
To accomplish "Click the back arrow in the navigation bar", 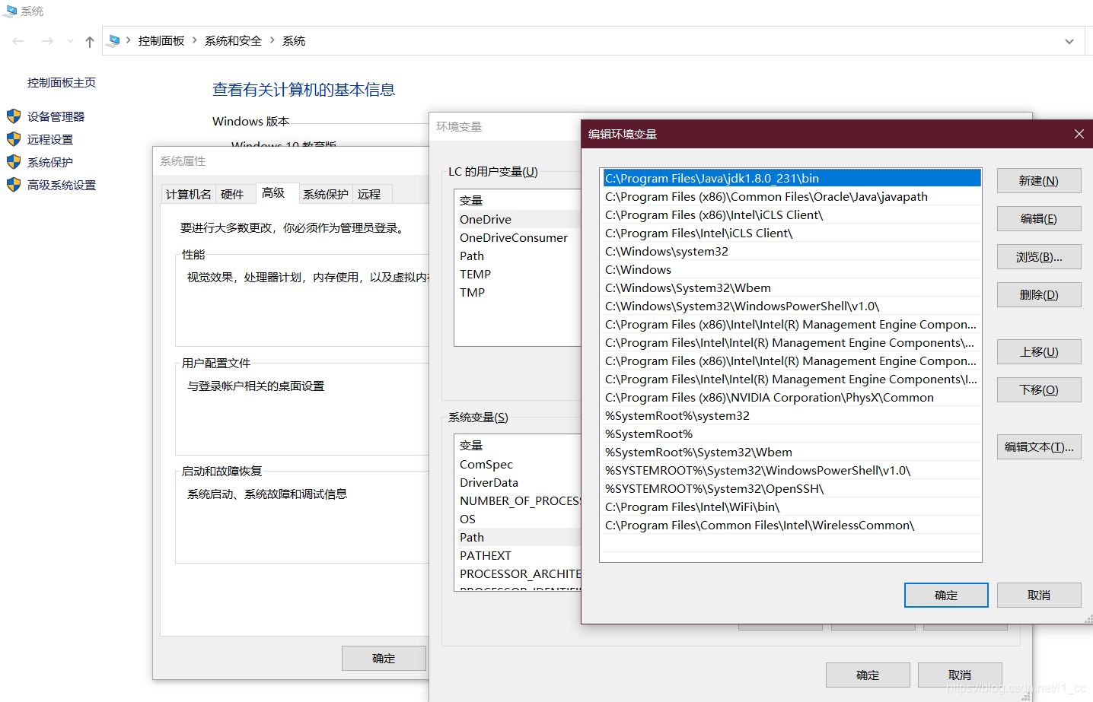I will point(18,41).
